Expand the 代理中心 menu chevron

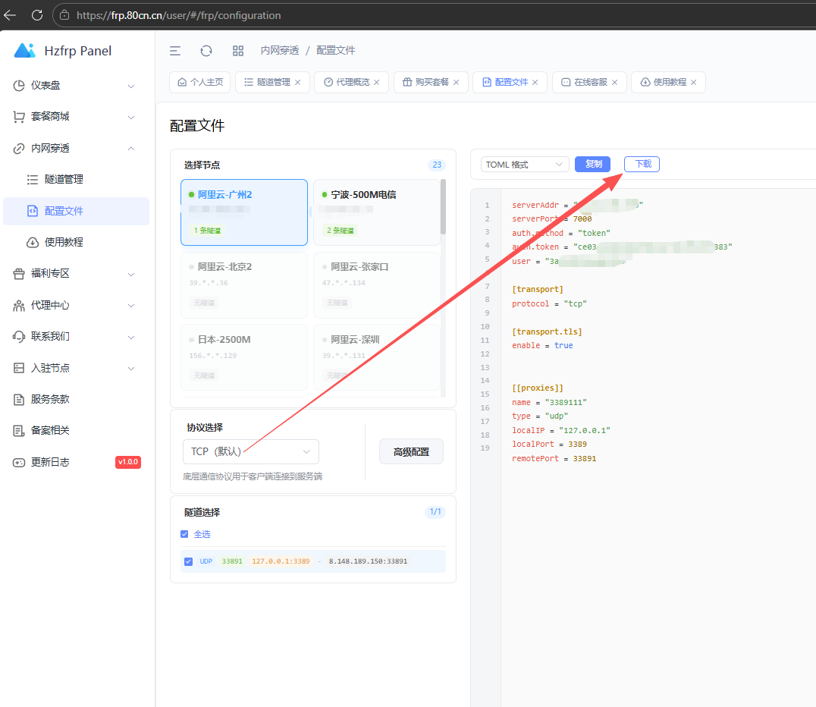click(131, 306)
